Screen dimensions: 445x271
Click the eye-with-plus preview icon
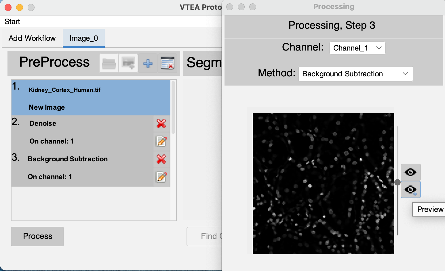[x=411, y=189]
